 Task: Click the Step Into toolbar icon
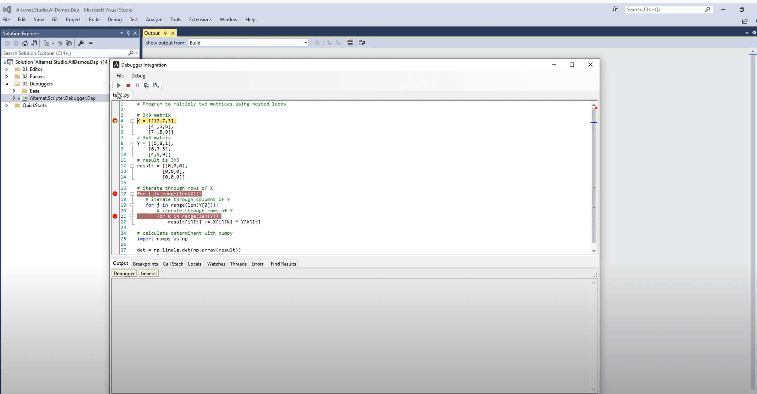(x=147, y=85)
